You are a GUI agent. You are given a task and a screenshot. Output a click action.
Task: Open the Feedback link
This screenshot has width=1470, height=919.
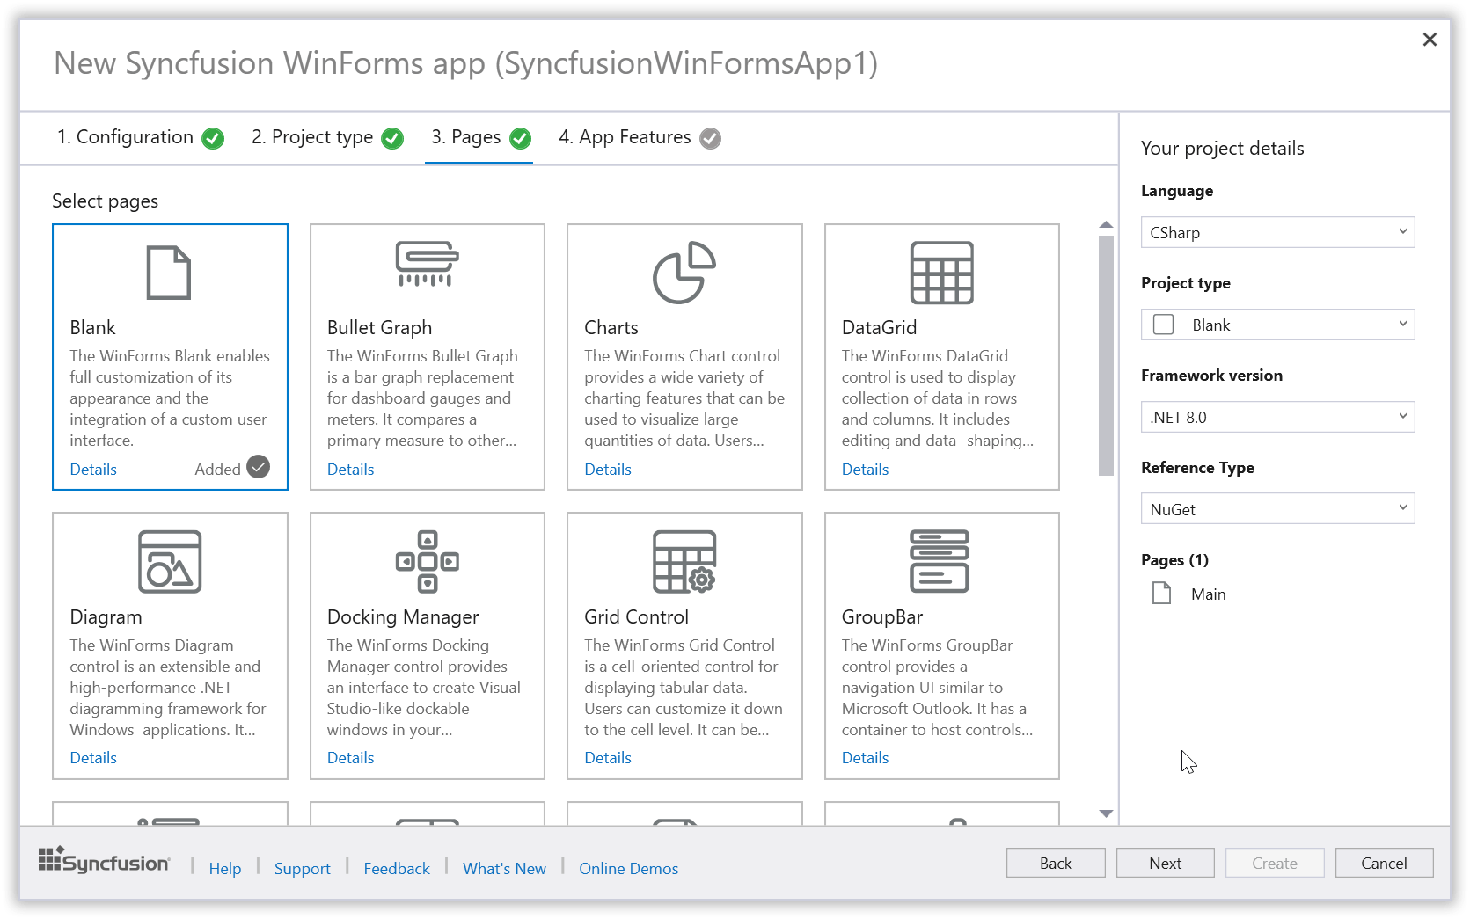coord(397,868)
